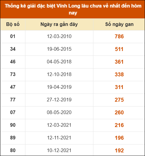
Task: Click the date 04-05-2018
Action: 59,62
